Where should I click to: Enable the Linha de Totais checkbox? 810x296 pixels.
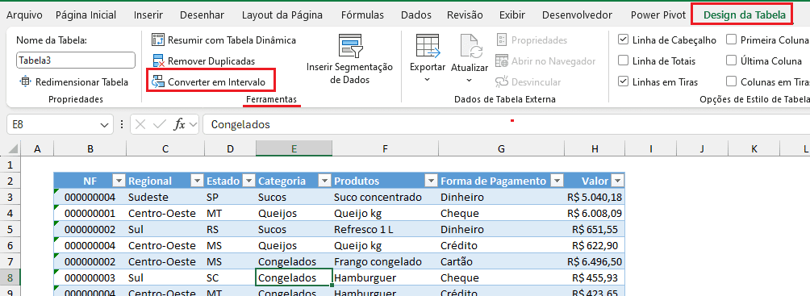click(x=623, y=60)
